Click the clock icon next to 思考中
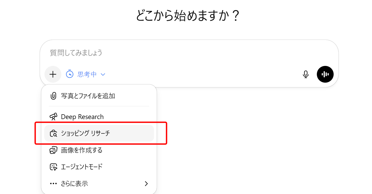The height and width of the screenshot is (194, 372). 70,74
